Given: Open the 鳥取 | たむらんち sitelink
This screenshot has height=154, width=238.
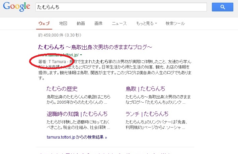Looking at the screenshot, I should point(145,89).
